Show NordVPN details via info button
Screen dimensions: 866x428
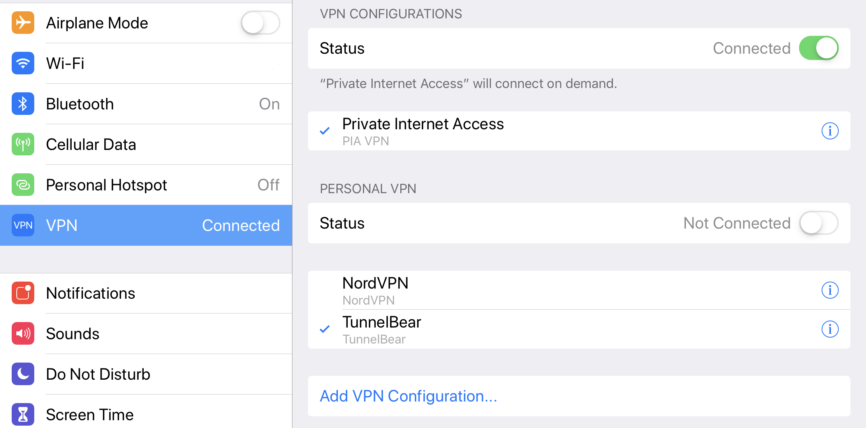pos(830,290)
